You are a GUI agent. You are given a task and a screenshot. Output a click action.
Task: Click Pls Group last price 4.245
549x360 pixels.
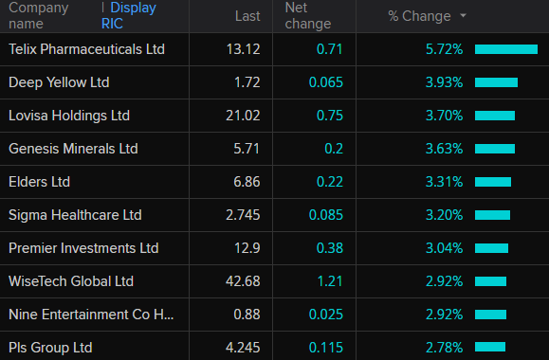[x=243, y=348]
